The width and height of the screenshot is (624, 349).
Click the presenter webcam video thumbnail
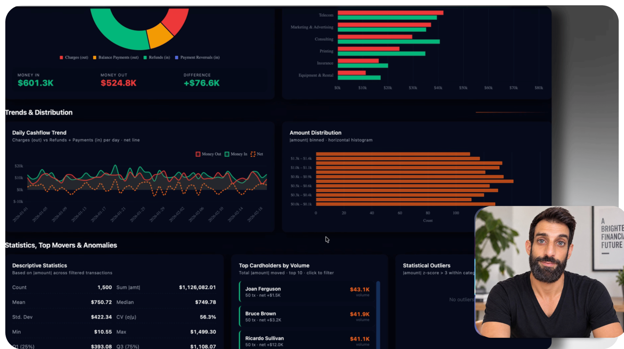click(x=549, y=272)
